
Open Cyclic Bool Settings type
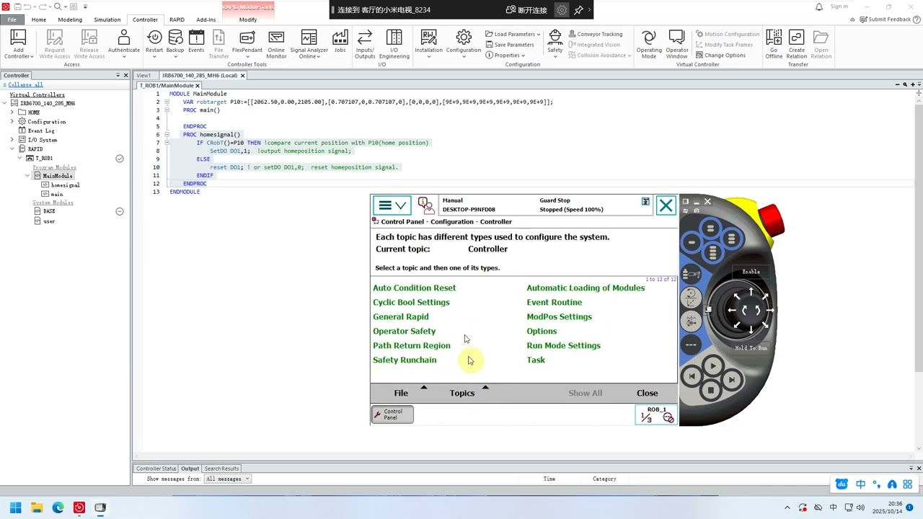(411, 302)
